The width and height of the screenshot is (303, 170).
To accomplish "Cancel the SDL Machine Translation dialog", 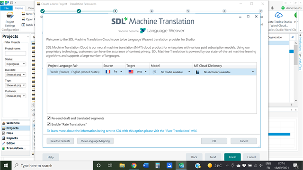I will [x=243, y=141].
